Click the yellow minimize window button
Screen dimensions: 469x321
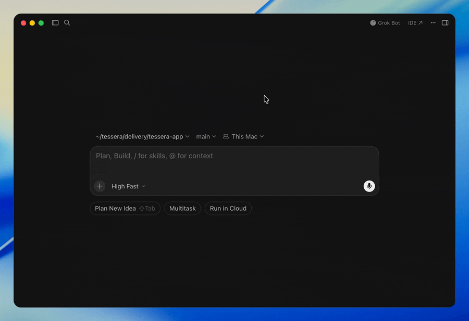coord(32,23)
